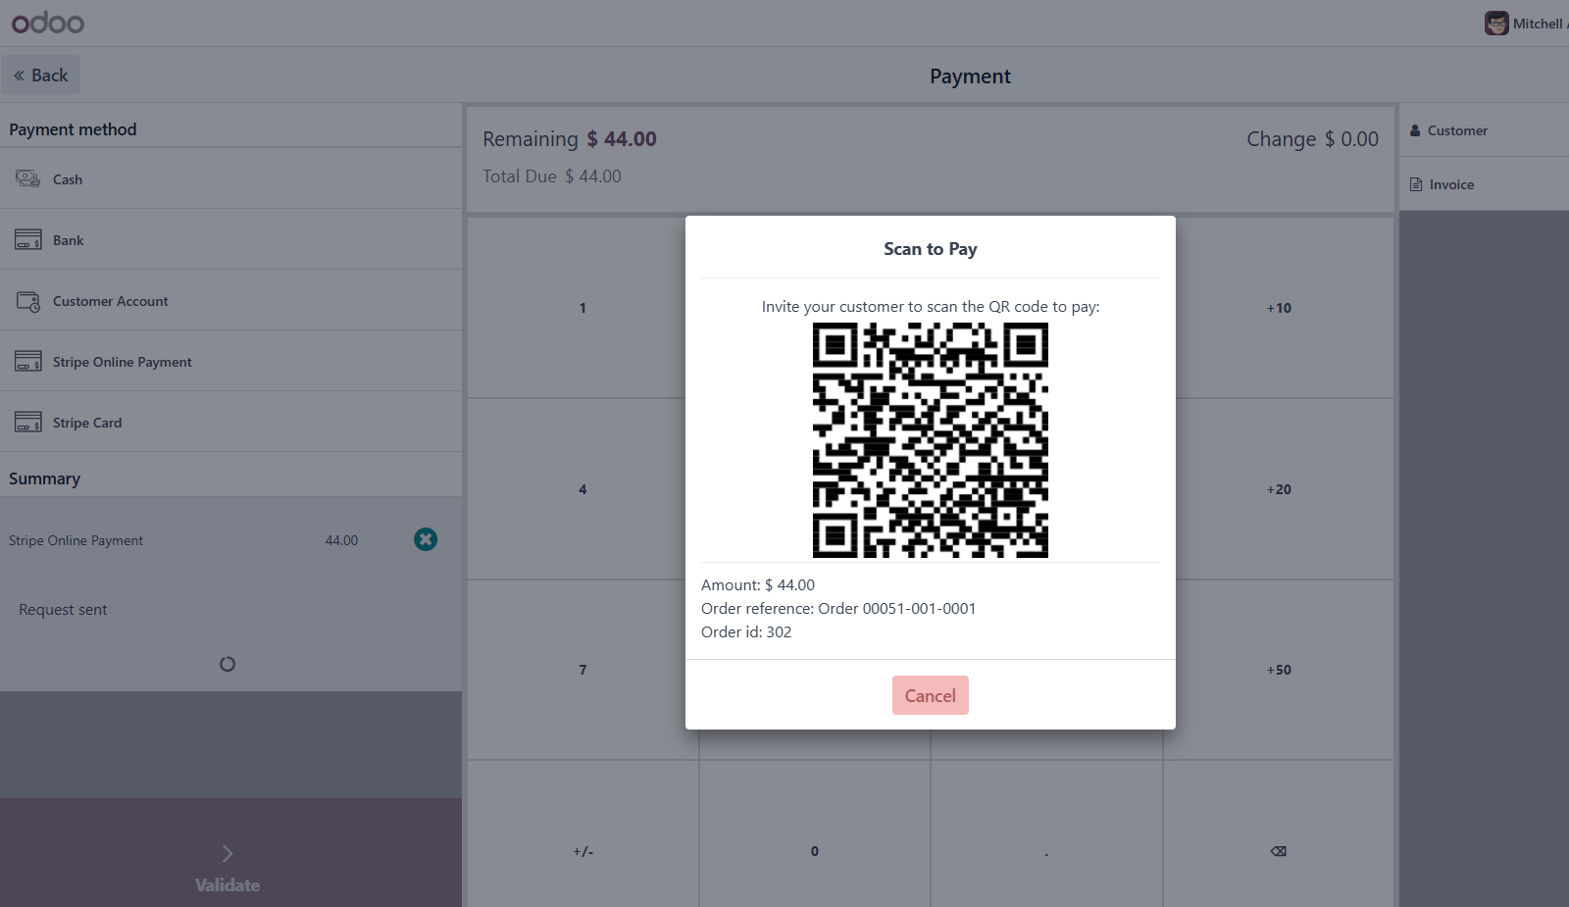The image size is (1569, 907).
Task: Click the Payment page title
Action: point(970,76)
